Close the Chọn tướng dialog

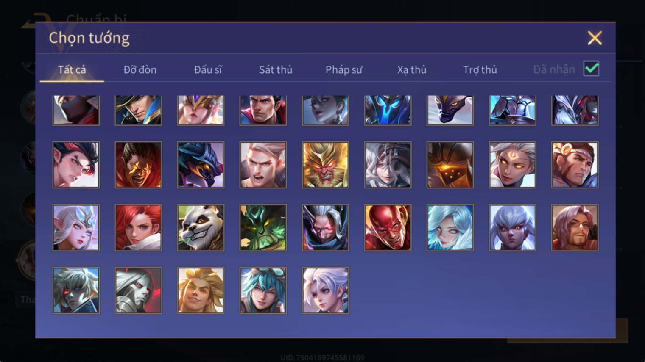pyautogui.click(x=595, y=38)
